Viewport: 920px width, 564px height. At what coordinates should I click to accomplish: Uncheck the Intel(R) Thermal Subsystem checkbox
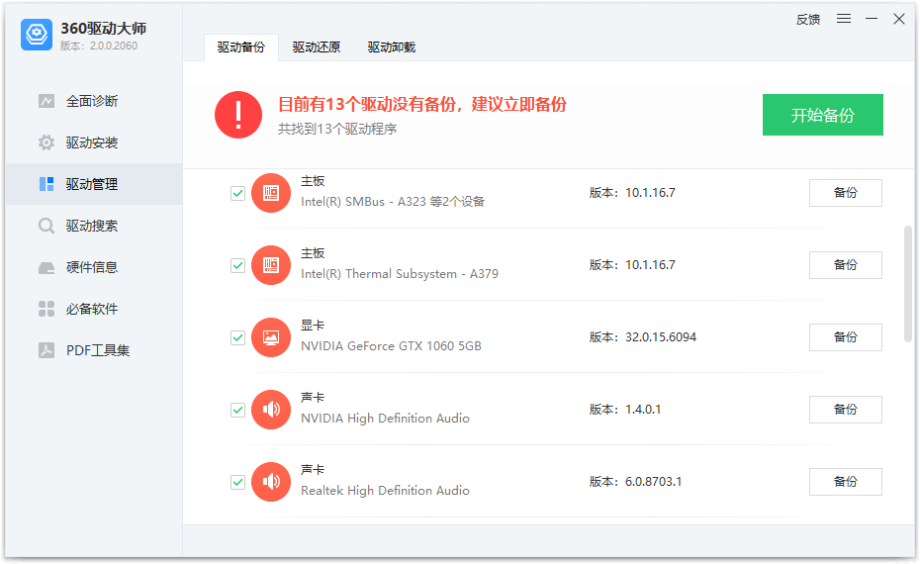click(237, 265)
